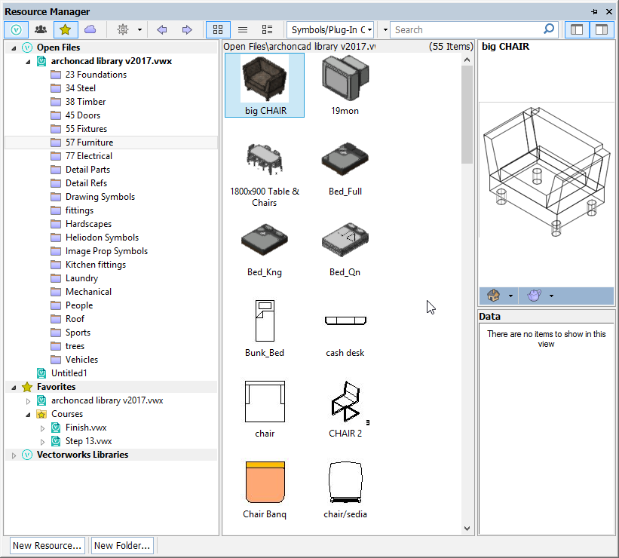Open the settings gear dropdown menu
Viewport: 619px width, 558px height.
tap(128, 29)
